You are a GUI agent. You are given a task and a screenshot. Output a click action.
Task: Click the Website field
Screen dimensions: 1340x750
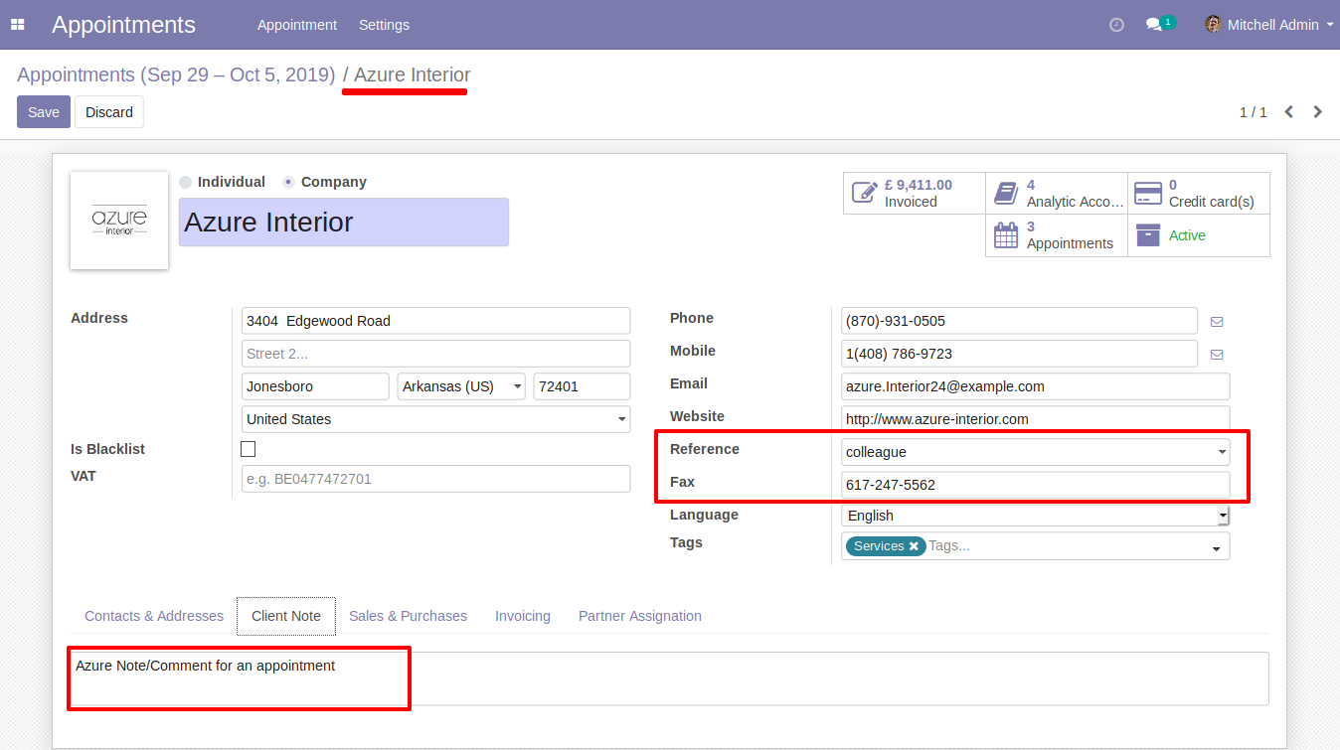coord(1035,419)
